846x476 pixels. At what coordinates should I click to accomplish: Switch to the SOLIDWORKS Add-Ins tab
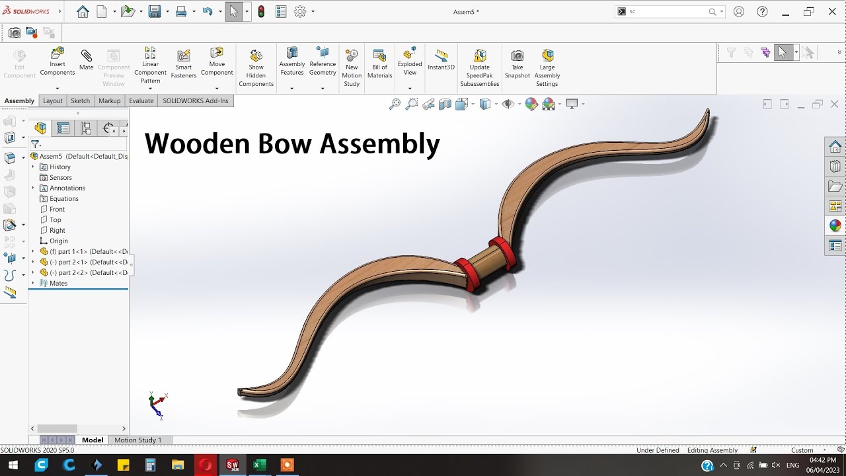pos(196,100)
